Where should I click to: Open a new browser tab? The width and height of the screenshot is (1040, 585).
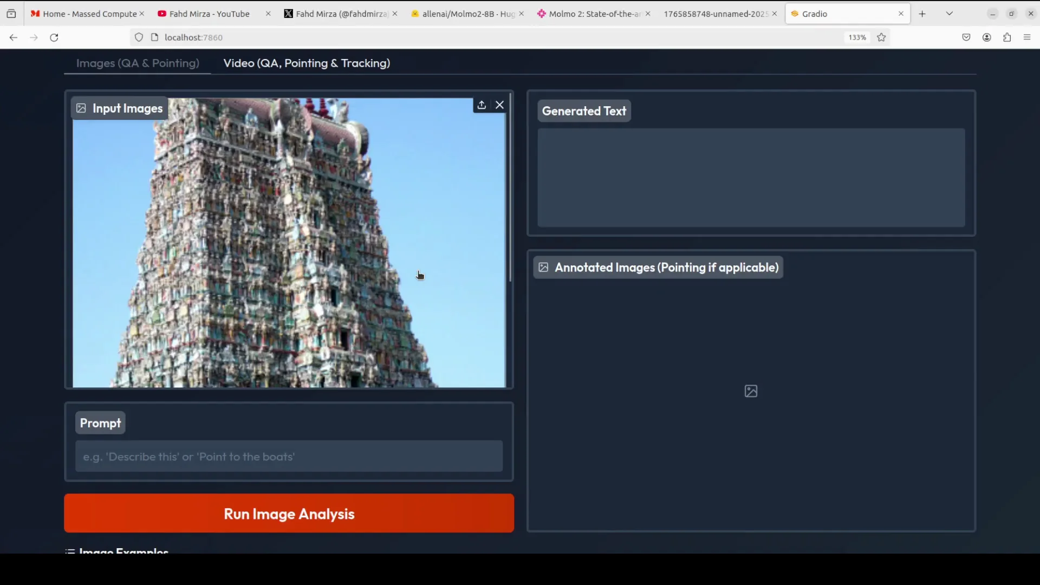coord(922,14)
